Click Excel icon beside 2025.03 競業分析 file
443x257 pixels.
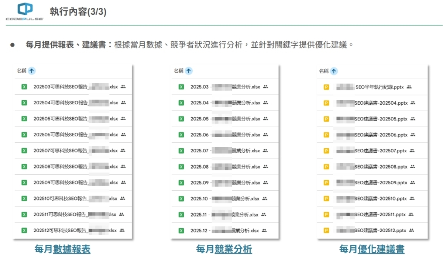coord(181,87)
